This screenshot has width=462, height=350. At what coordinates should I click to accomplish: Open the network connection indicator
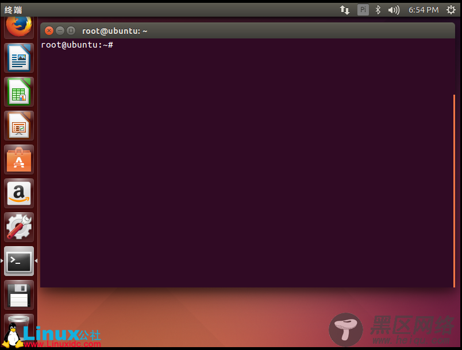[x=344, y=10]
